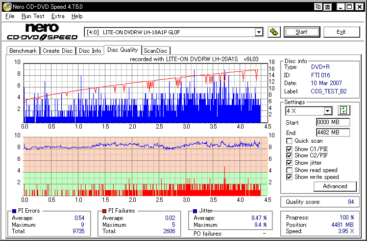Toggle the Show read speed checkbox

tap(290, 170)
